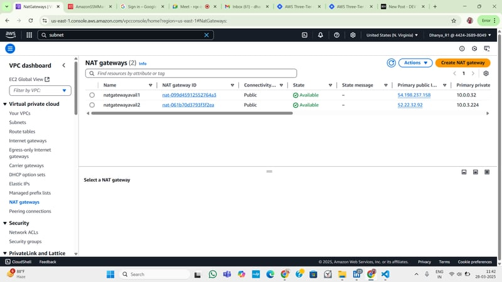The height and width of the screenshot is (282, 502).
Task: Open Elastic IPs in the sidebar
Action: coord(19,184)
